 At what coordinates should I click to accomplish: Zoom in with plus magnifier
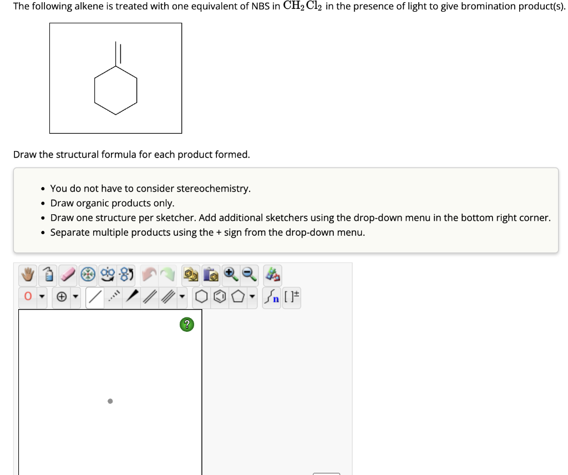[x=231, y=274]
